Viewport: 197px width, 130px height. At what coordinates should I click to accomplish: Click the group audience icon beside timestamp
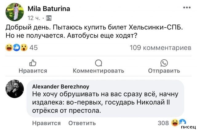(49, 18)
